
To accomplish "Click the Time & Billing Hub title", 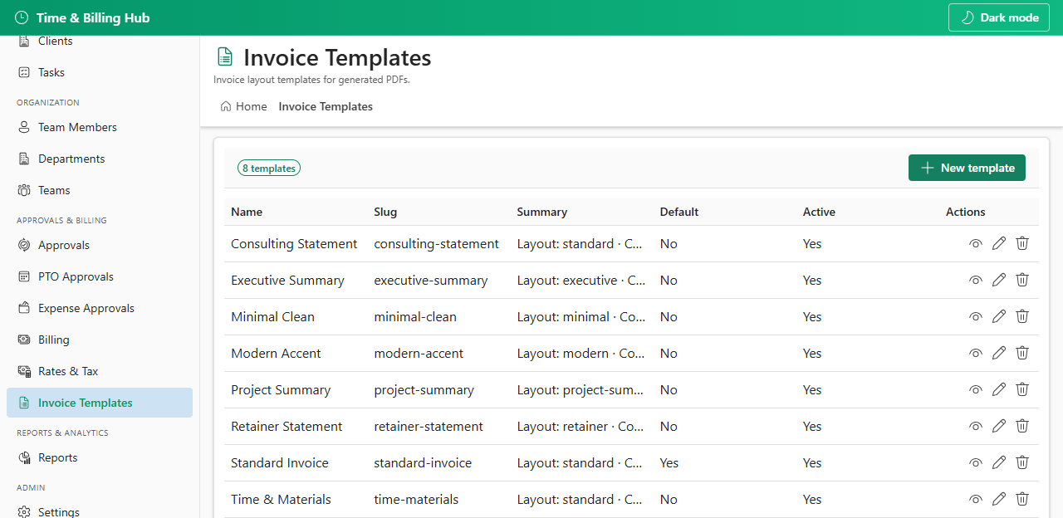I will click(93, 17).
